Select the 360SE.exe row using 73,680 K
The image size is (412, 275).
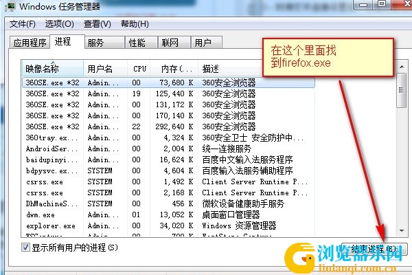[168, 82]
